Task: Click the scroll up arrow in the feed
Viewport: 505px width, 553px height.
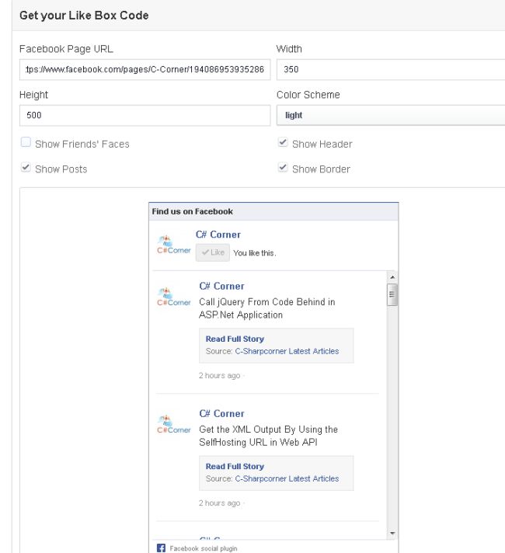Action: 392,277
